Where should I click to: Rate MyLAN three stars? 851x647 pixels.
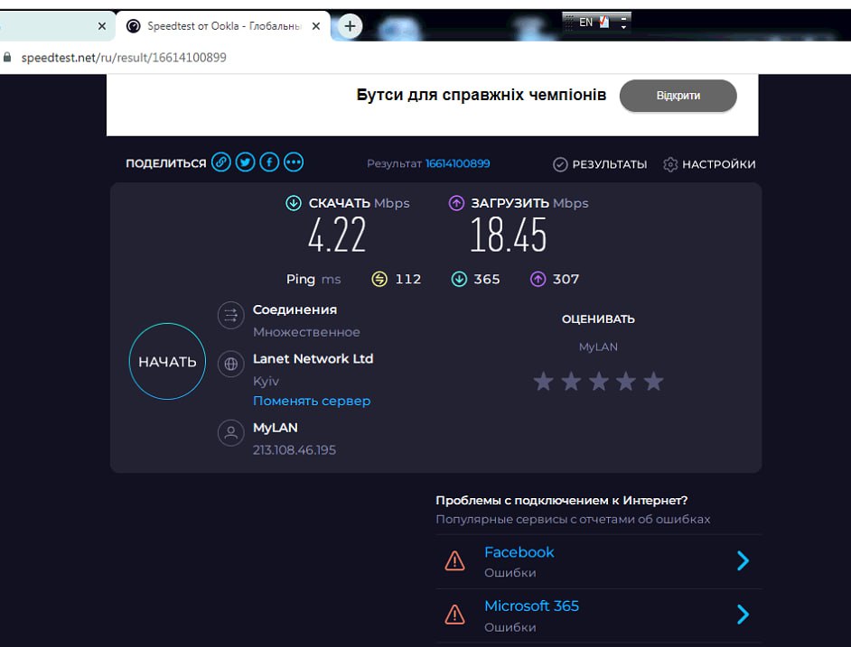(599, 382)
